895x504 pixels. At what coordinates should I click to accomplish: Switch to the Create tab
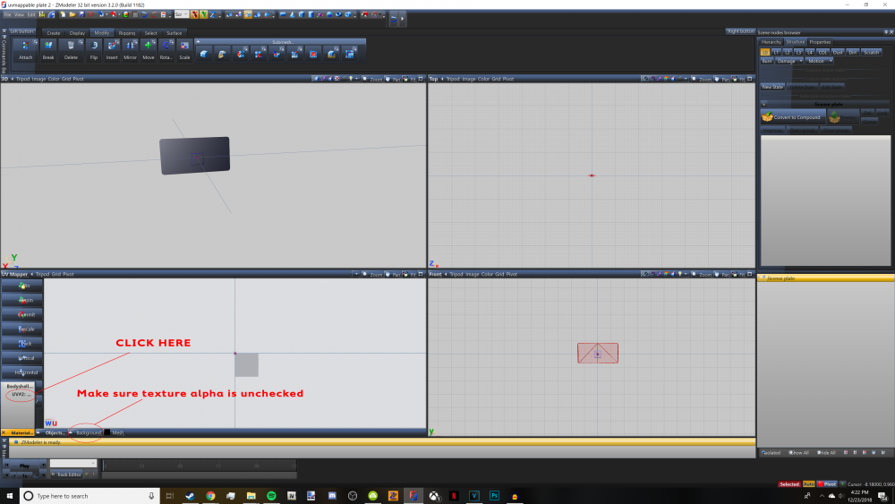pos(54,33)
